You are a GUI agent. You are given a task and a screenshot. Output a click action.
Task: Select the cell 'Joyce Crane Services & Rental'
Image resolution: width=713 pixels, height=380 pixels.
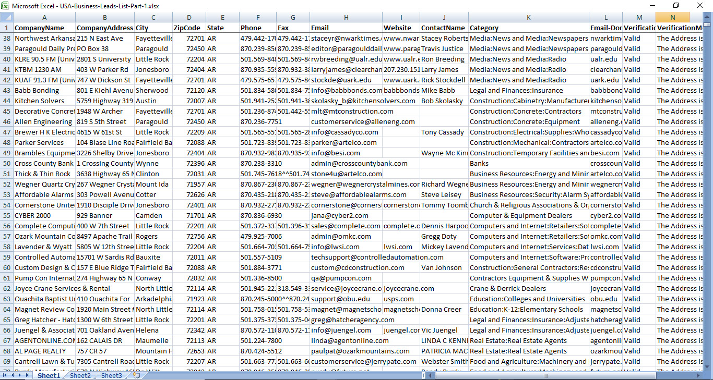[x=44, y=288]
